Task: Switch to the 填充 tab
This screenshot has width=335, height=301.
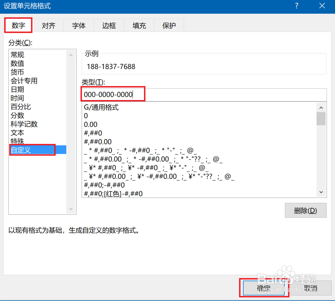Action: tap(139, 25)
